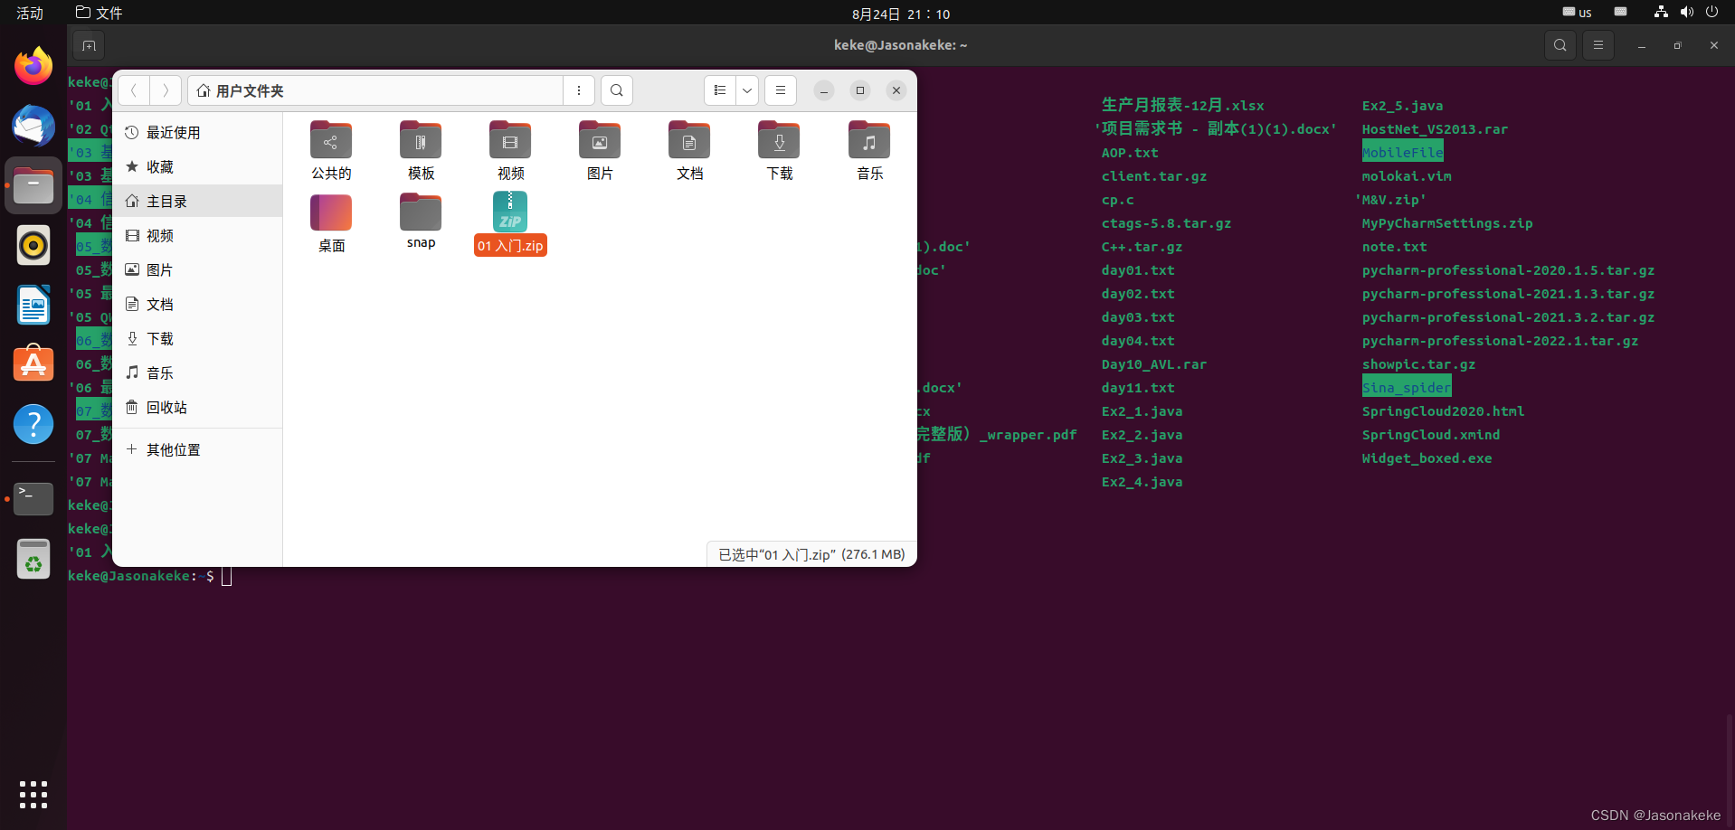The image size is (1735, 830).
Task: Click SpringCloud2020.html text in terminal
Action: coord(1443,411)
